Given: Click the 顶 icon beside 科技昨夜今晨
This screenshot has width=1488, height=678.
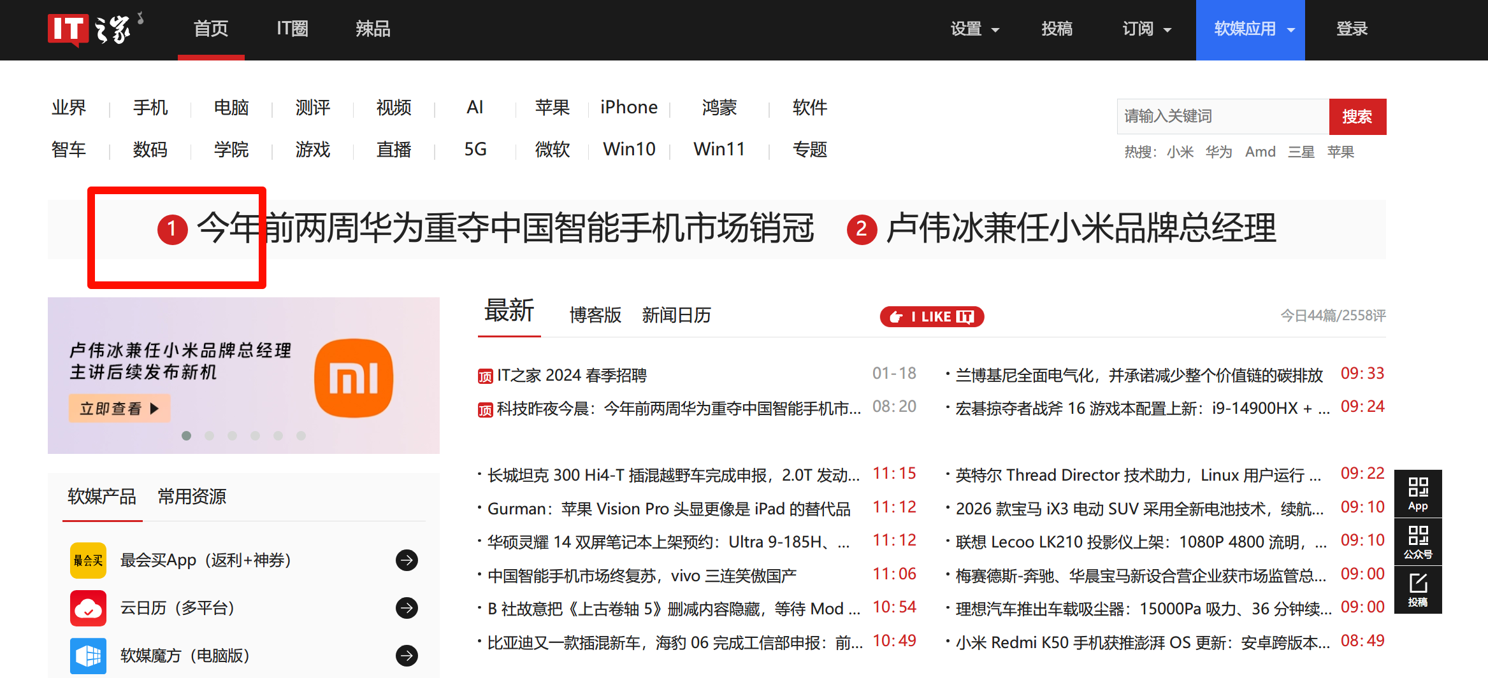Looking at the screenshot, I should [485, 409].
